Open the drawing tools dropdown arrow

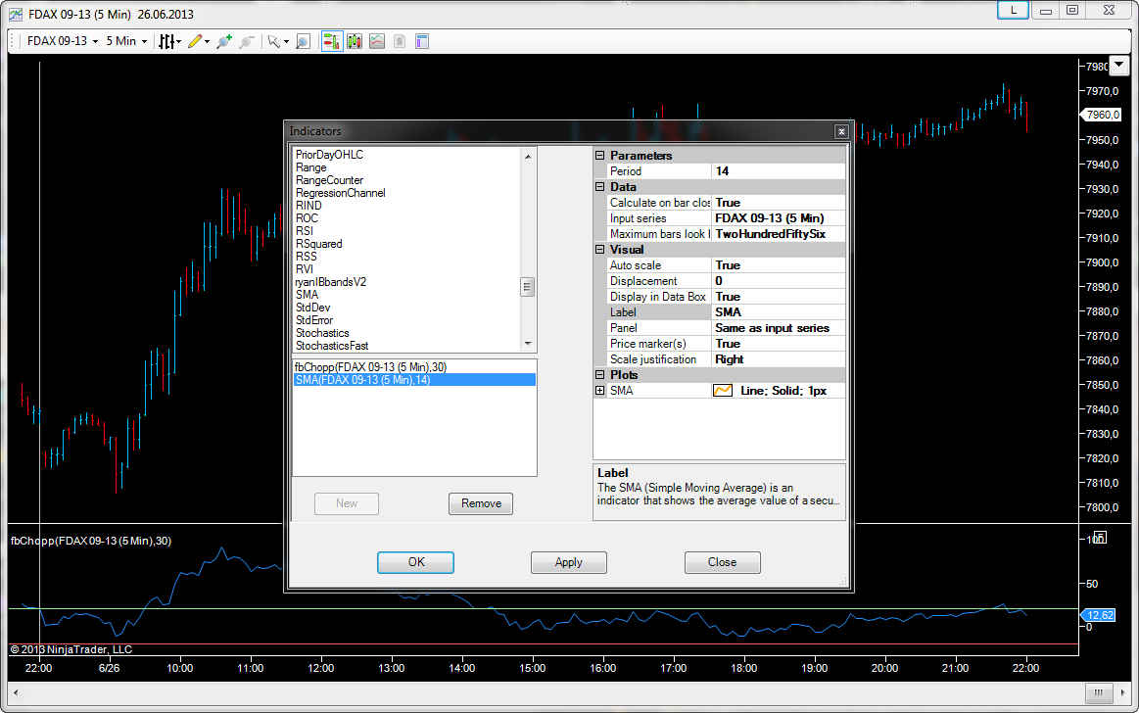pos(207,42)
